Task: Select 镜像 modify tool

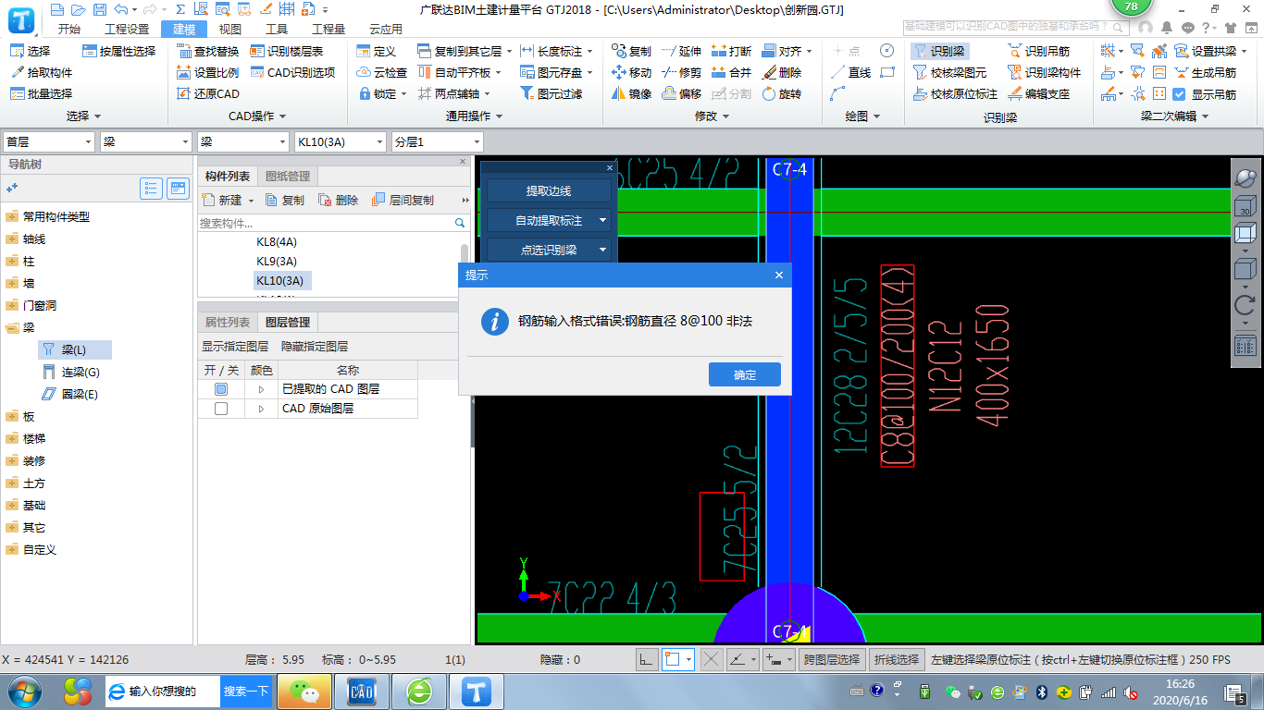Action: tap(631, 93)
